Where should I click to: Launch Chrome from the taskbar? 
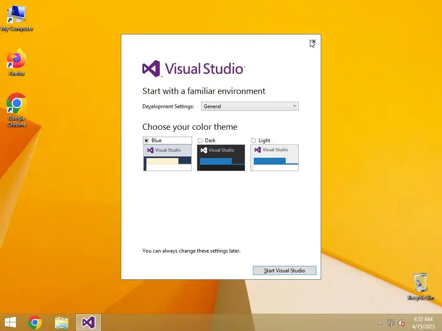tap(35, 322)
